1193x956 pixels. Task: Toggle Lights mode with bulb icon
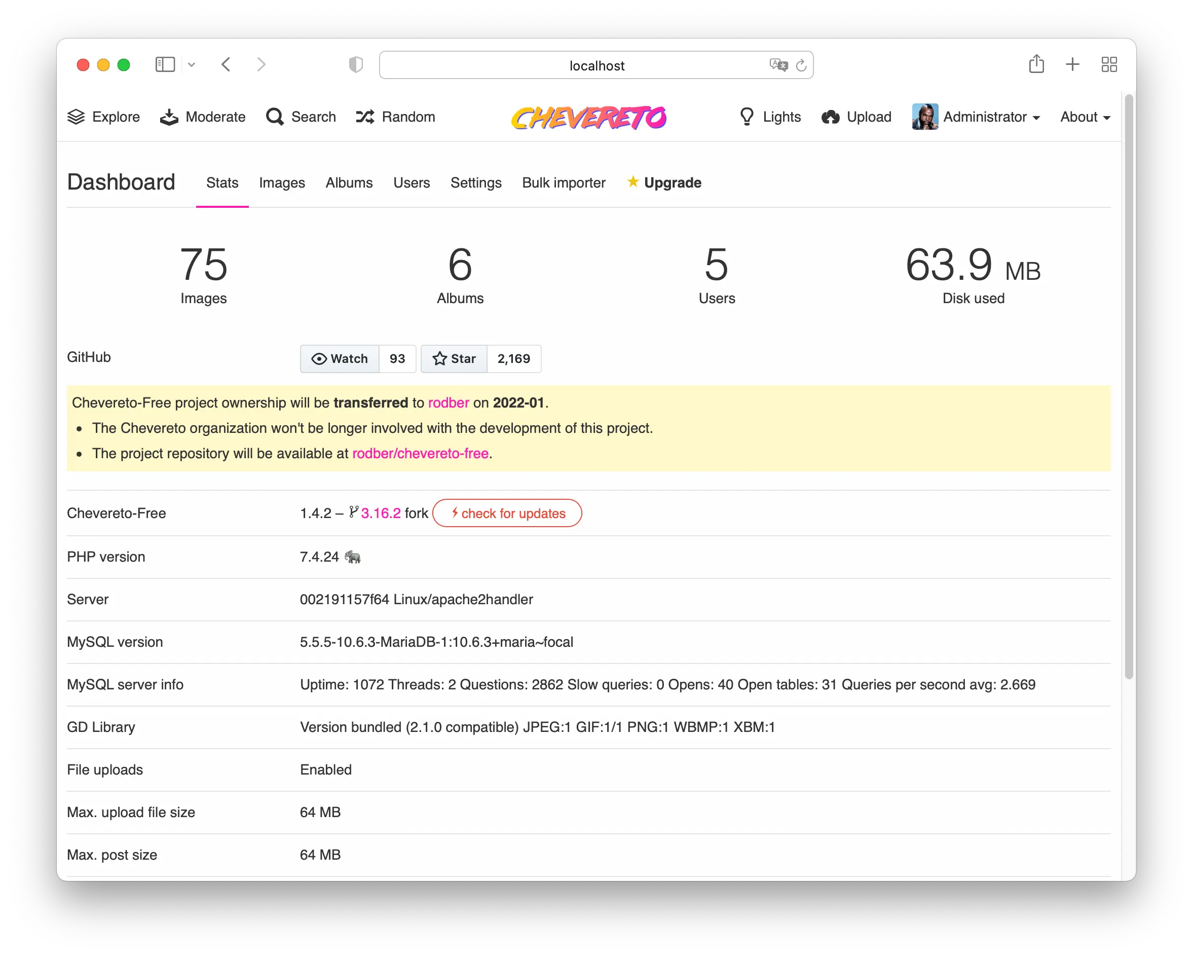pos(747,117)
